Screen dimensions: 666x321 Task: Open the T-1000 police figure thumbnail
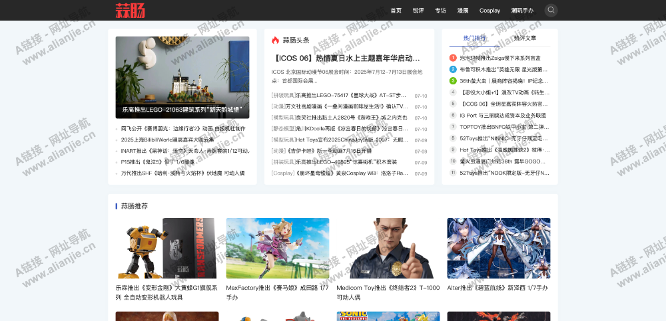[388, 248]
